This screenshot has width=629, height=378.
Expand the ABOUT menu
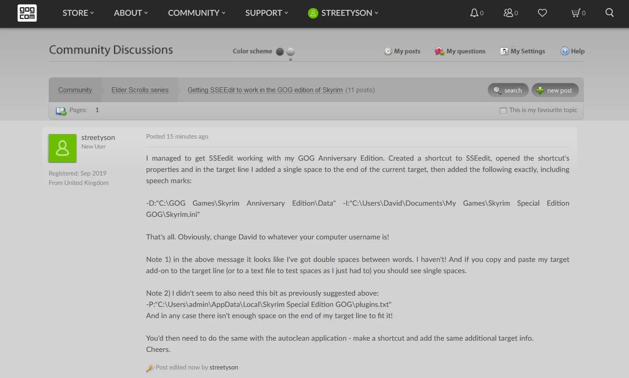(131, 13)
